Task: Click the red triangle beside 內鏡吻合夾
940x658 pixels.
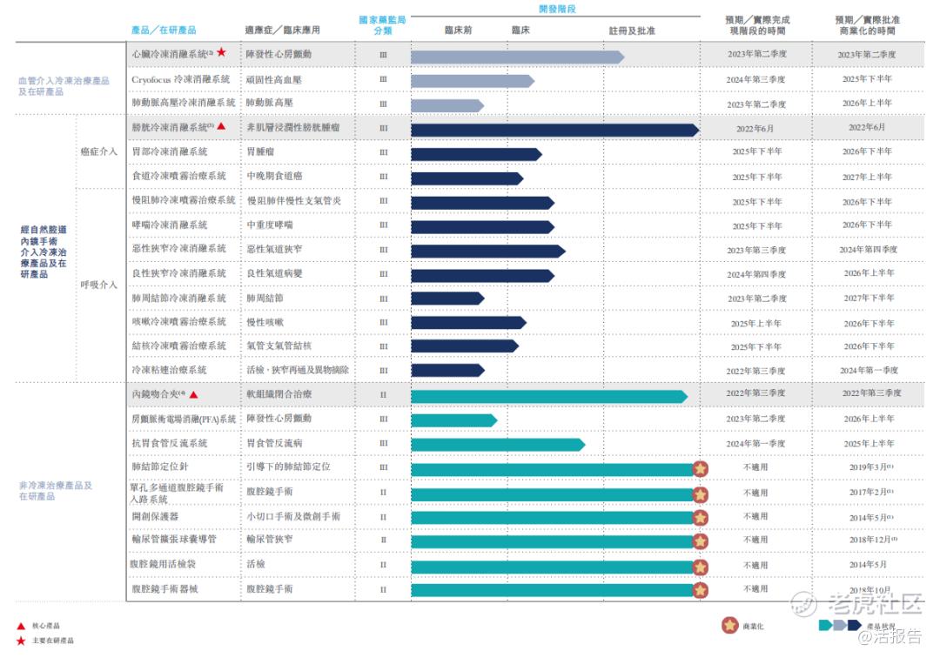Action: (193, 394)
